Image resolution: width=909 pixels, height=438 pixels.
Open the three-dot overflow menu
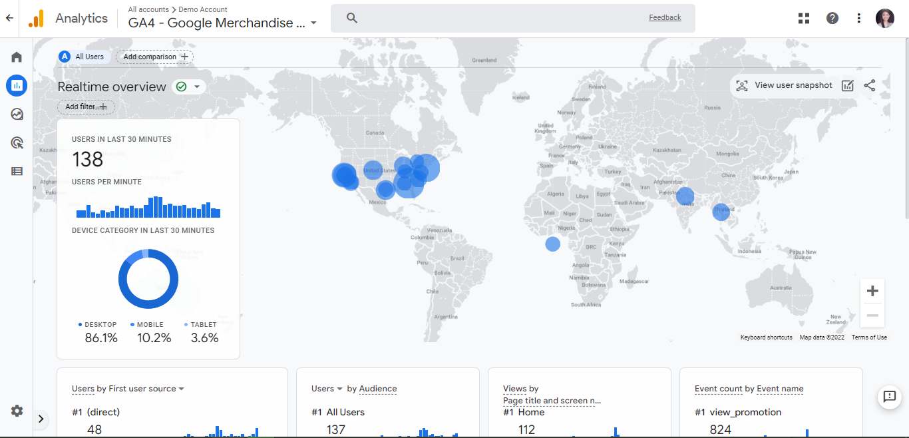pyautogui.click(x=858, y=18)
